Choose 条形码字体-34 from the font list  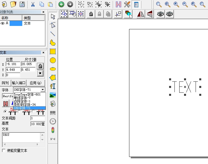pyautogui.click(x=29, y=105)
